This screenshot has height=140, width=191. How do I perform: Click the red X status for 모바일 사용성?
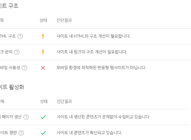point(43,68)
